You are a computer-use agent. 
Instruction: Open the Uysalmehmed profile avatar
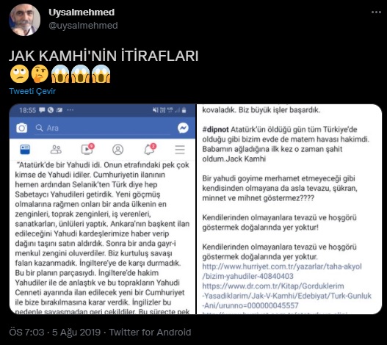pyautogui.click(x=25, y=20)
